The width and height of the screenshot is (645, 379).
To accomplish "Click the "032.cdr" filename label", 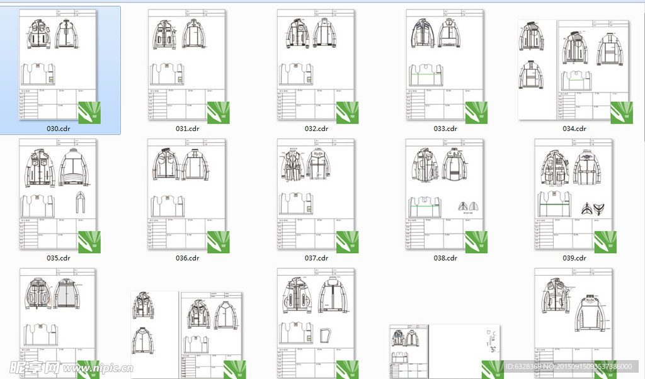I will coord(316,128).
